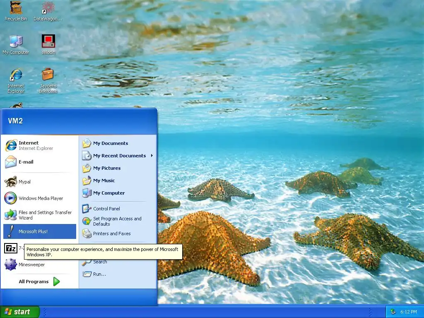Open Files and Settings Transfer Wizard

(40, 215)
